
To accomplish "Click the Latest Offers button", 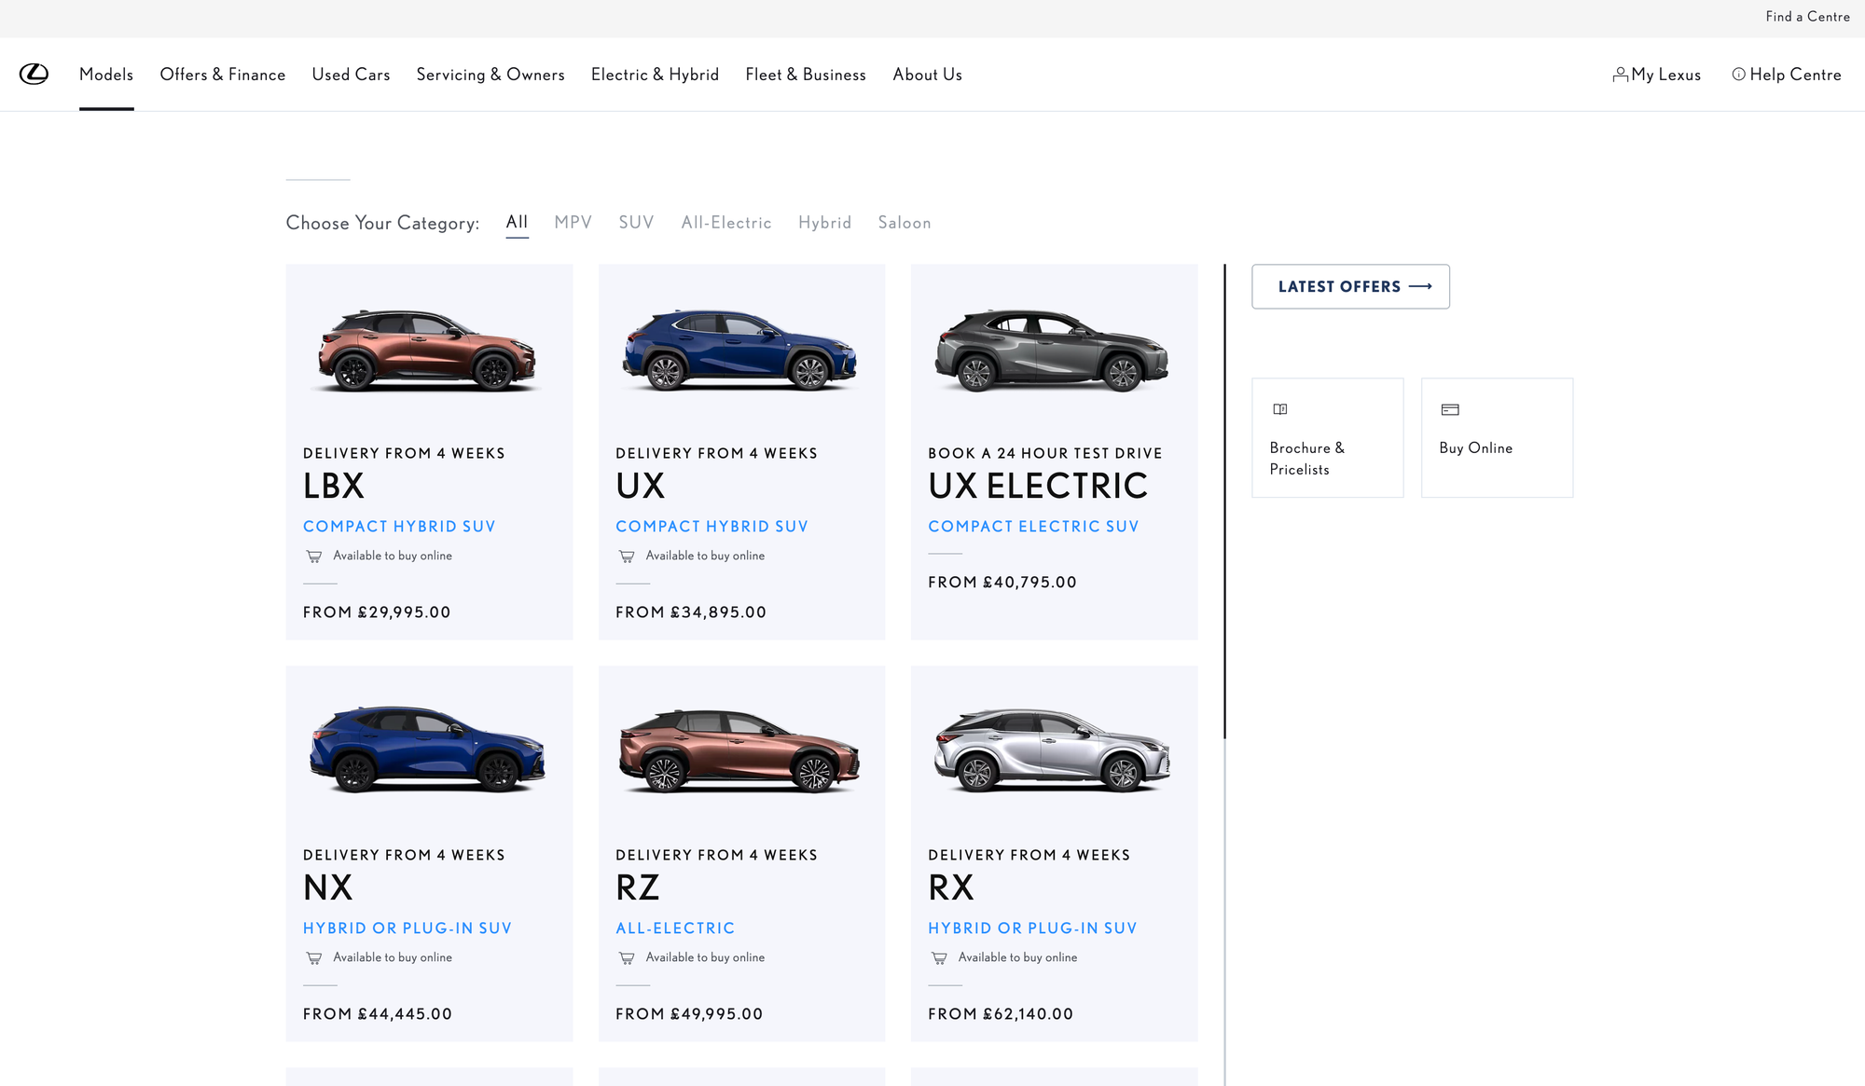I will coord(1349,286).
